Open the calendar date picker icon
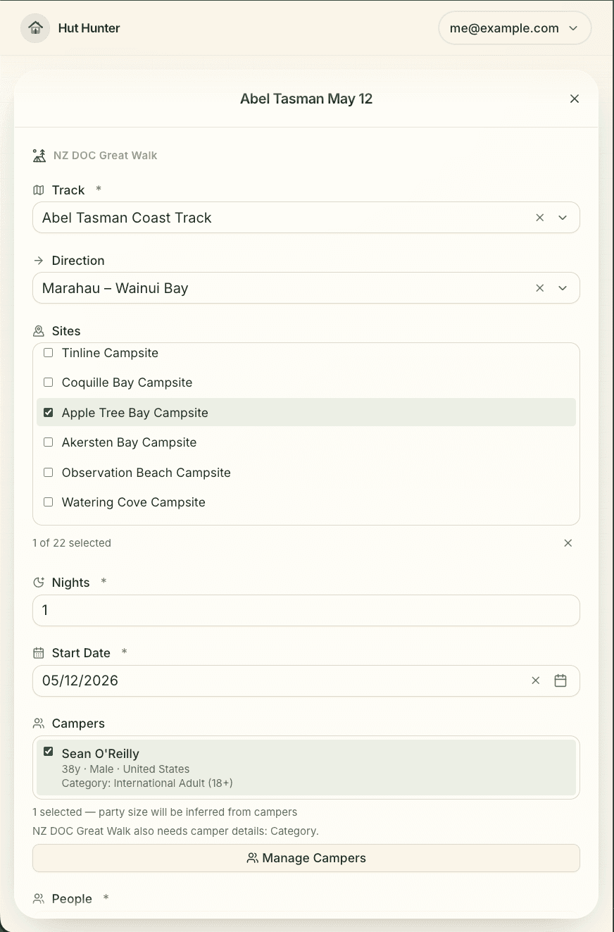This screenshot has width=614, height=932. [560, 681]
